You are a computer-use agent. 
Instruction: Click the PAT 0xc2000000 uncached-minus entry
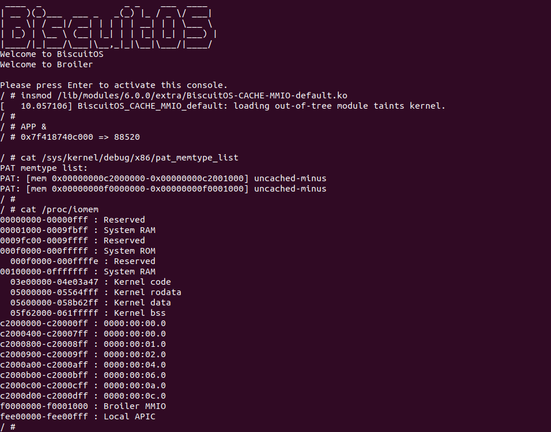[163, 178]
